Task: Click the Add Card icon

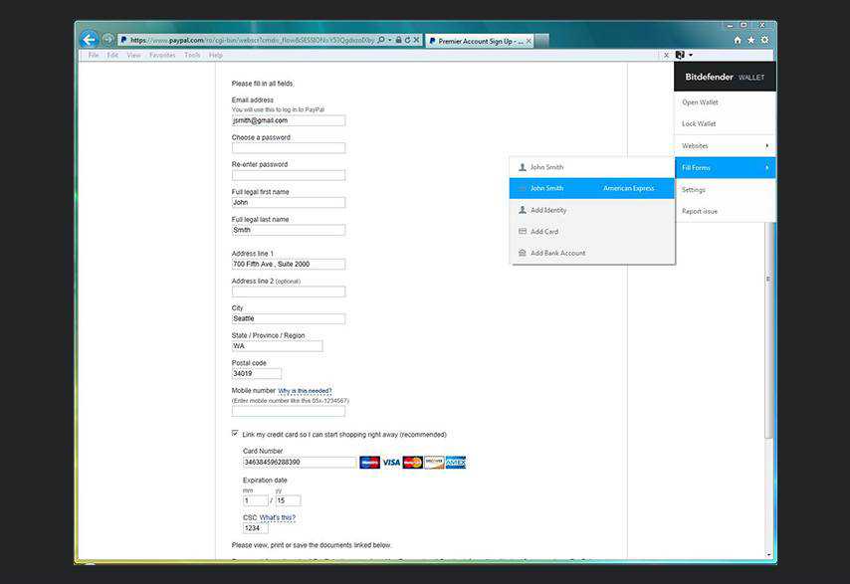Action: [523, 232]
